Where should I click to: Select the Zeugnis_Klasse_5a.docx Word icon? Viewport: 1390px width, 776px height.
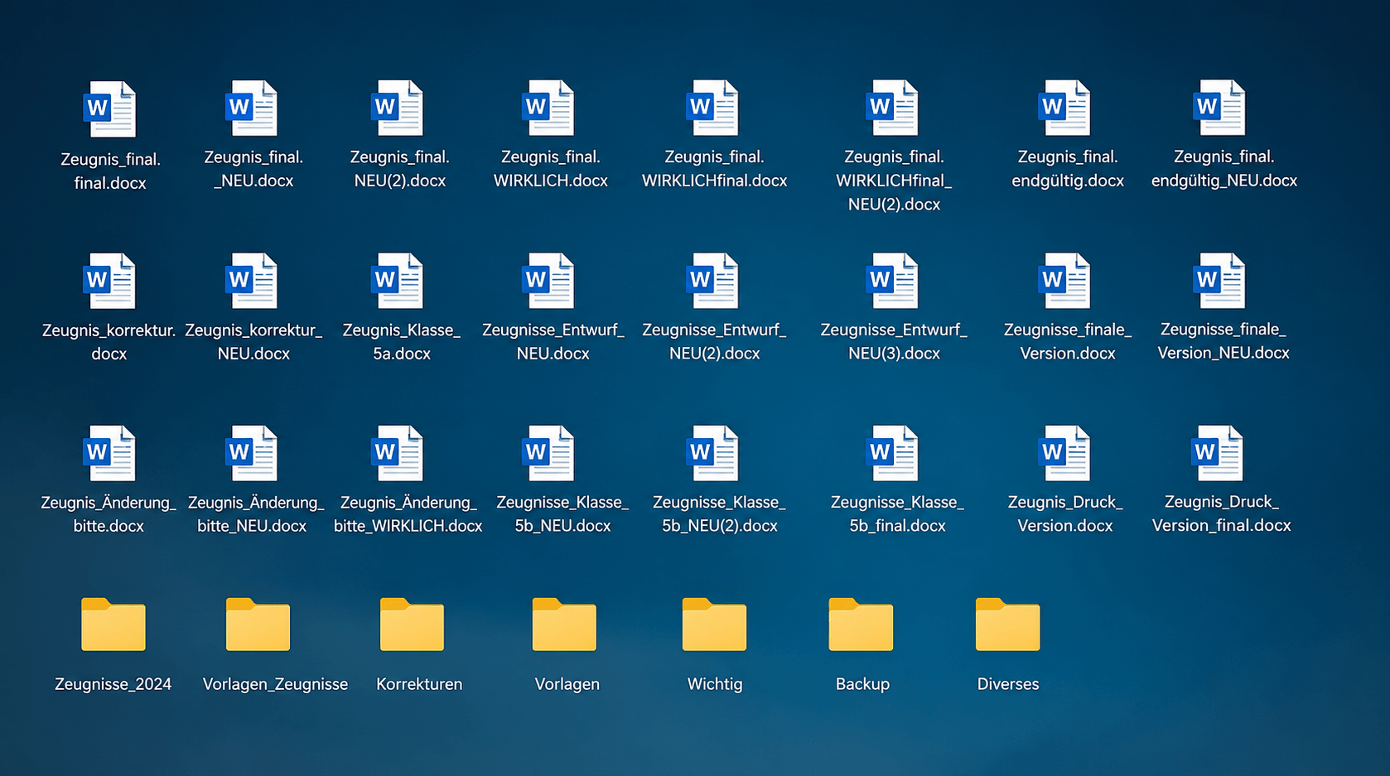(398, 281)
